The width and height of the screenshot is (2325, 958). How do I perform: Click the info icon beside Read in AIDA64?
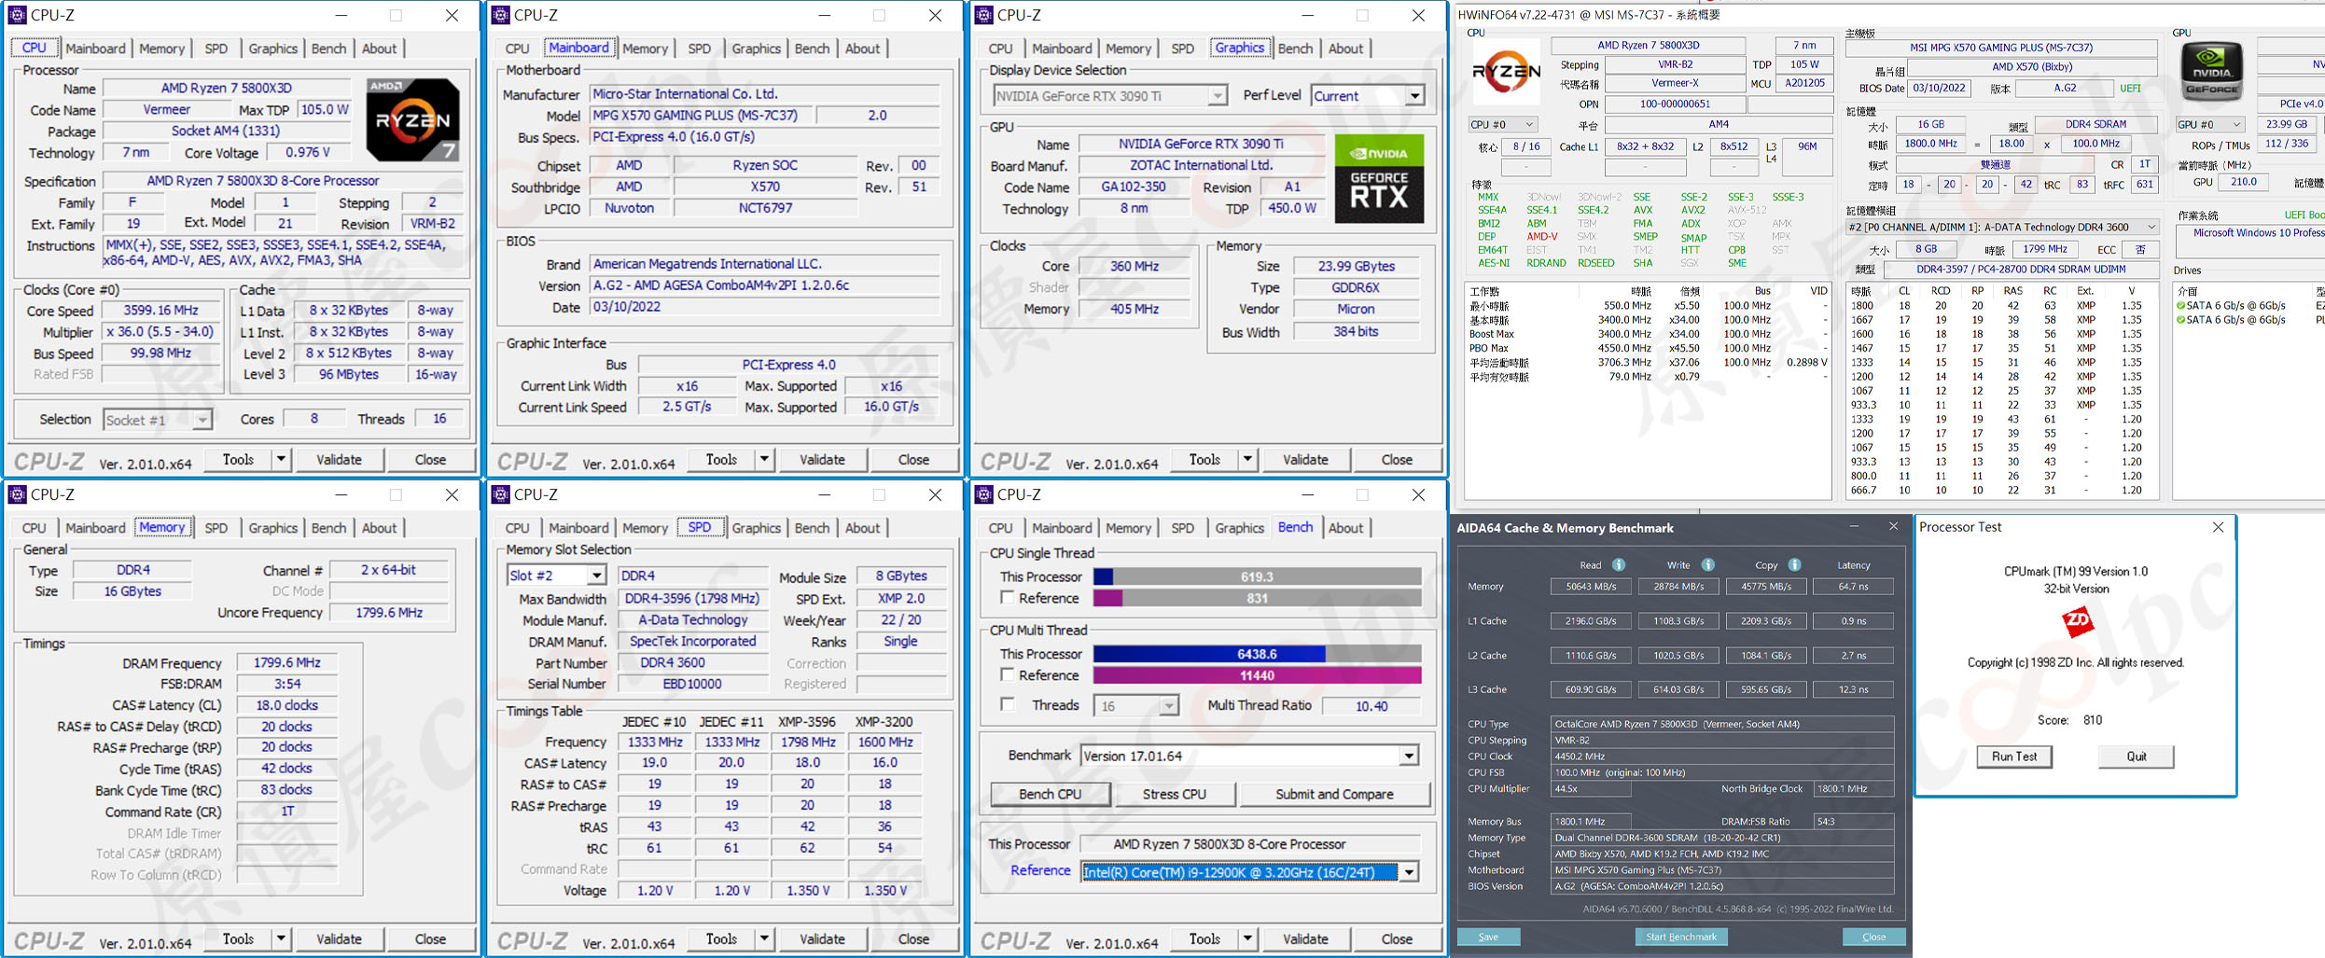[1619, 564]
